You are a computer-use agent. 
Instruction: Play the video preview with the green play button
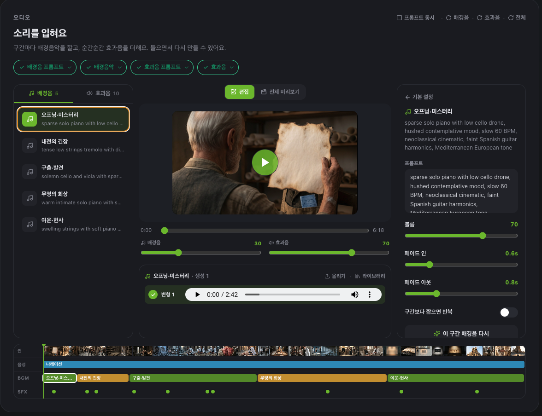click(x=265, y=162)
